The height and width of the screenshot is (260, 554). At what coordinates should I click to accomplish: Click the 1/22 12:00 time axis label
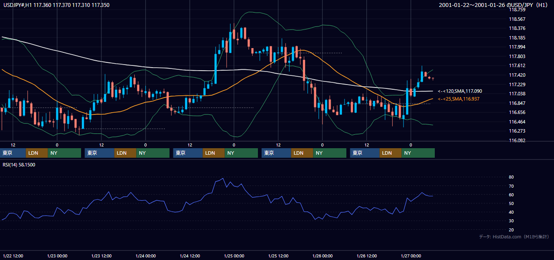click(13, 256)
